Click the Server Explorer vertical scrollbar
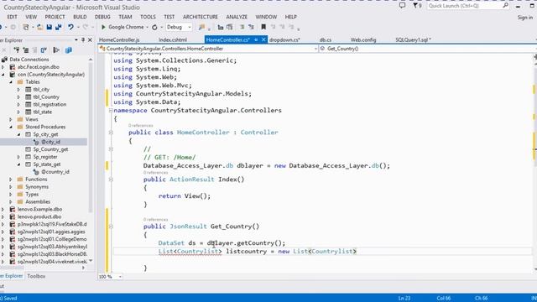 pyautogui.click(x=91, y=137)
